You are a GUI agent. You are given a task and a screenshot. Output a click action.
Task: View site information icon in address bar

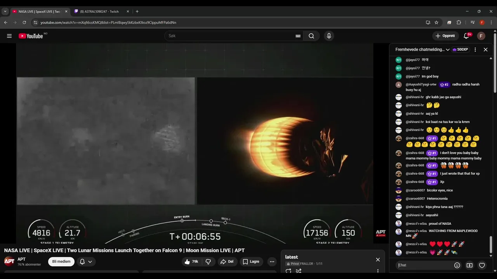pos(35,22)
